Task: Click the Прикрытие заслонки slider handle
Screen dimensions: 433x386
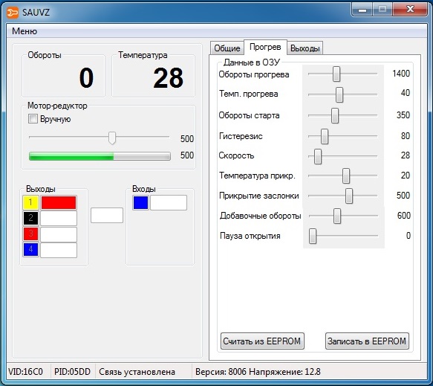Action: click(349, 196)
